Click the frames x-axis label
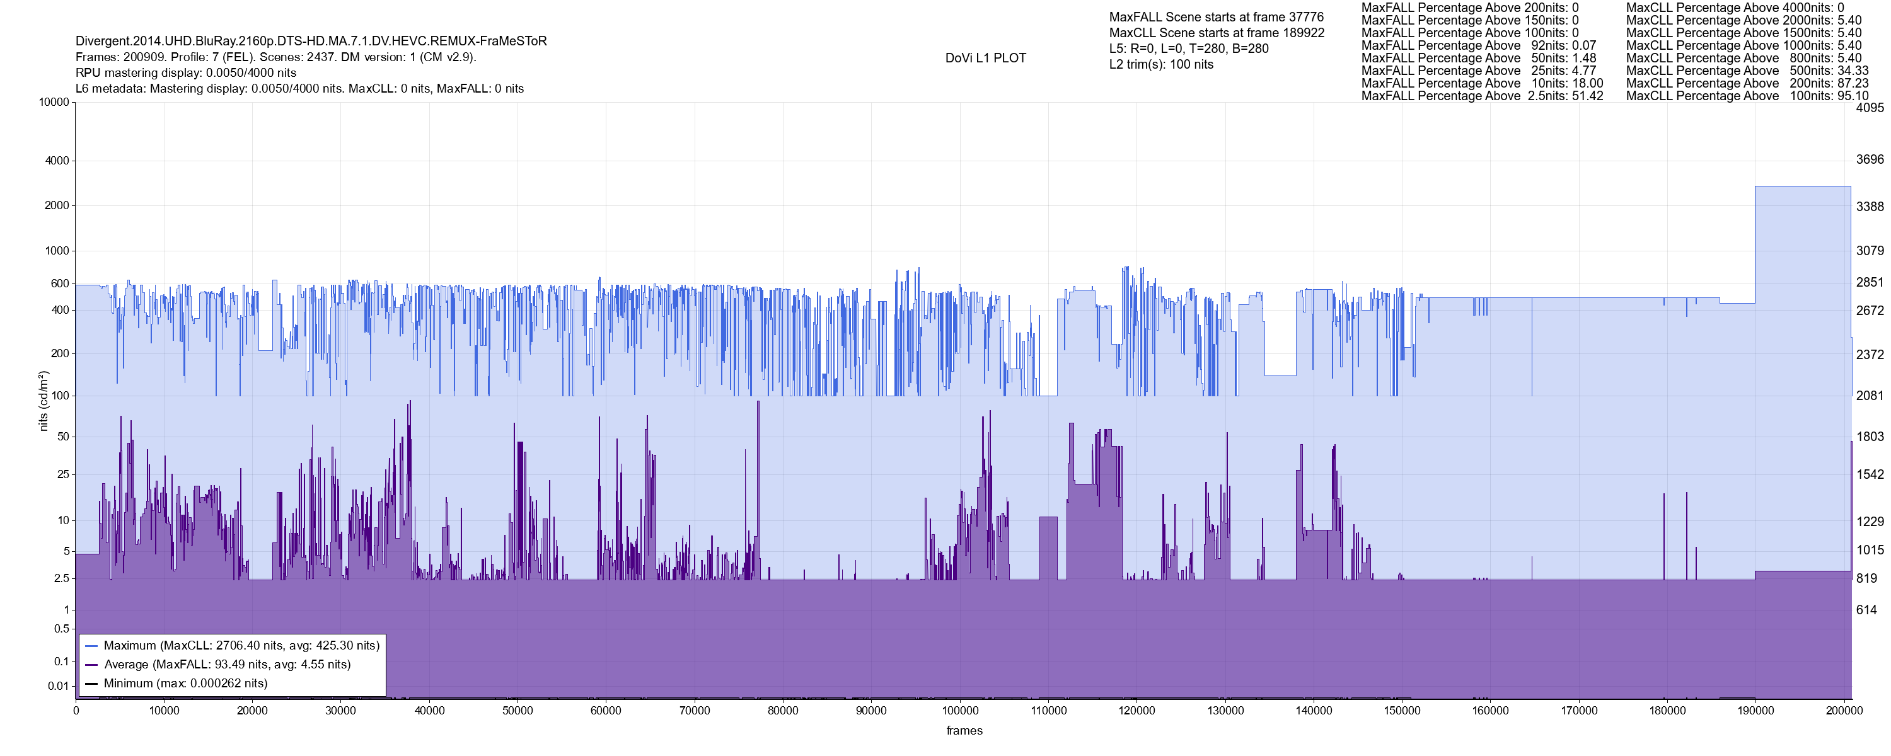Screen dimensions: 1891x756 (x=964, y=731)
